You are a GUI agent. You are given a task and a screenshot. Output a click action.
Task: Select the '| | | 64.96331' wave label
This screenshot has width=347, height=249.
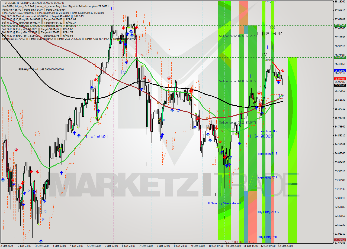click(x=97, y=136)
